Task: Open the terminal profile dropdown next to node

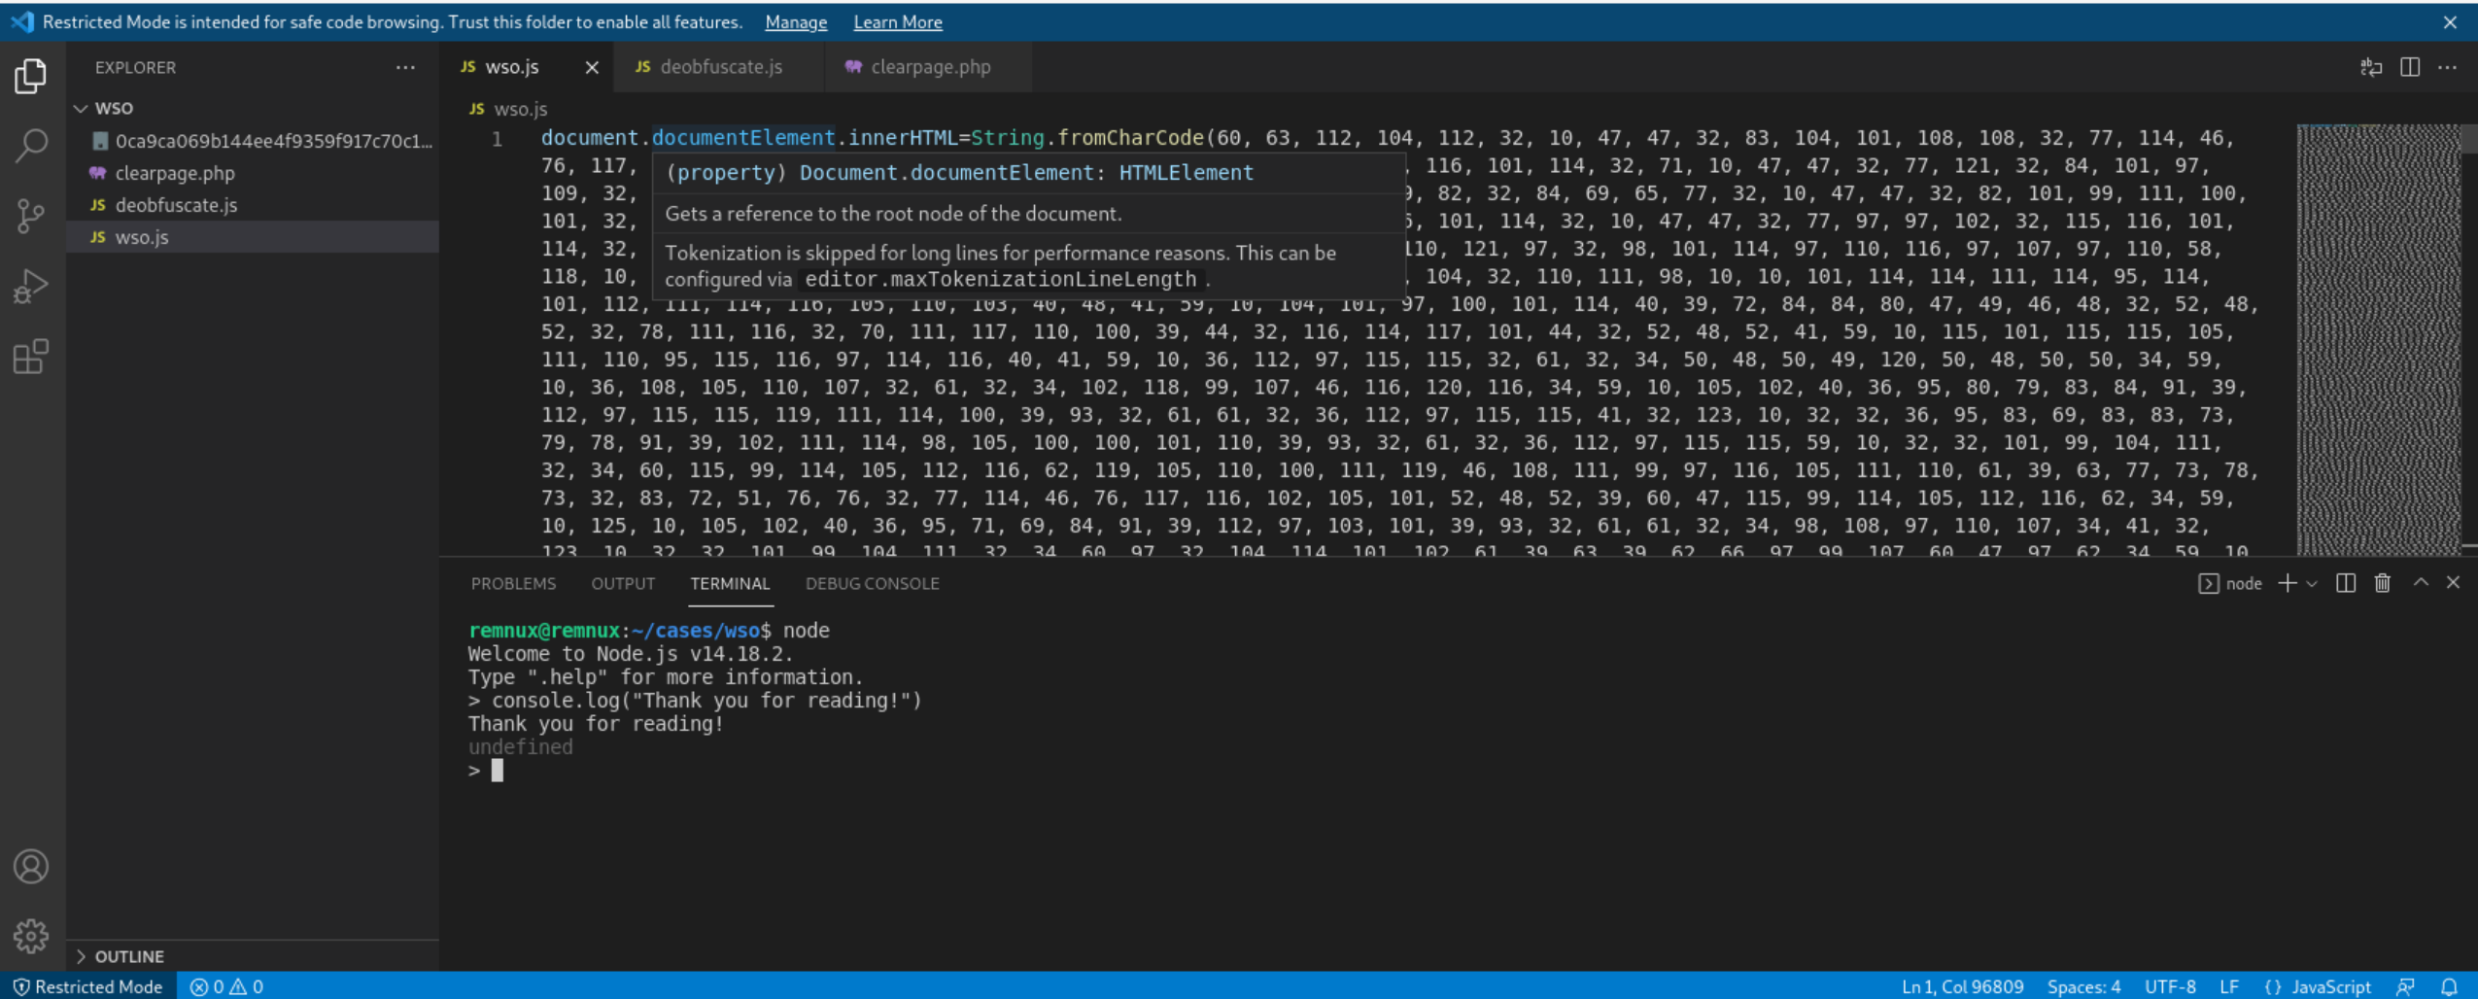Action: [2312, 582]
